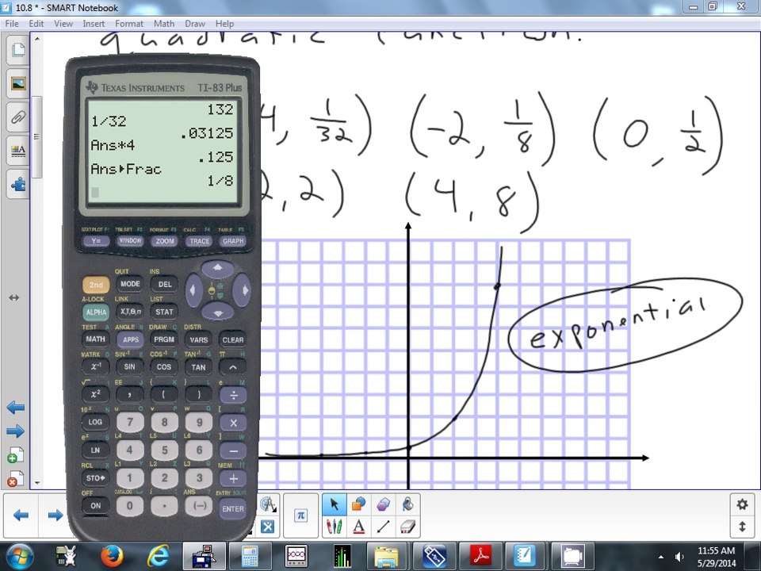
Task: Move toolbar with up-down arrow icon
Action: click(742, 527)
